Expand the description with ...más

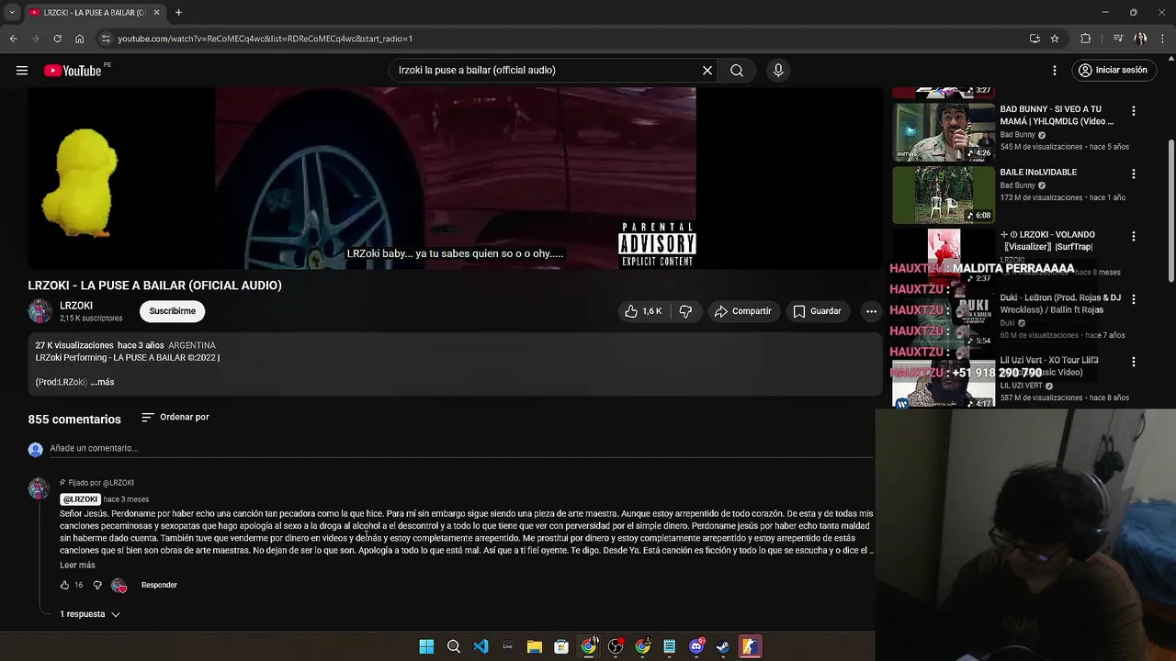102,382
